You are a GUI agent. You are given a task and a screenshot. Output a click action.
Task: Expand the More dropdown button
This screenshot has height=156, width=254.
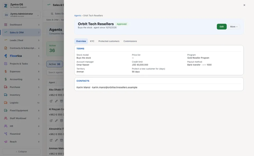tap(234, 27)
